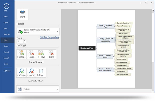The image size is (155, 101).
Task: Click the Provide Physical Facilities node
Action: click(x=124, y=68)
